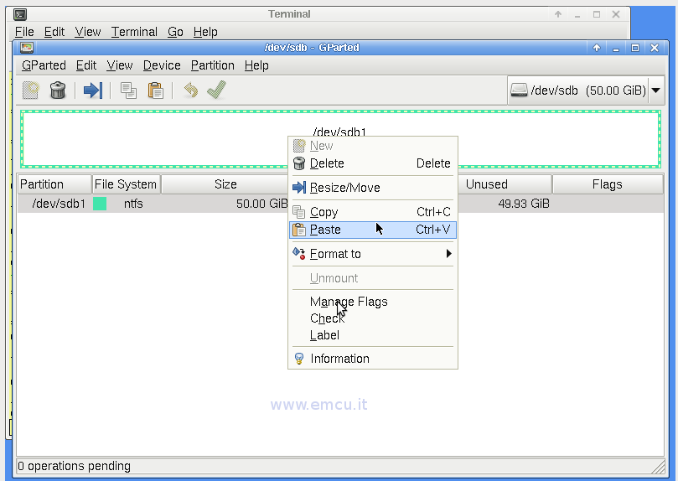Screen dimensions: 678x481
Task: Open the Go menu in Terminal window
Action: coord(175,32)
